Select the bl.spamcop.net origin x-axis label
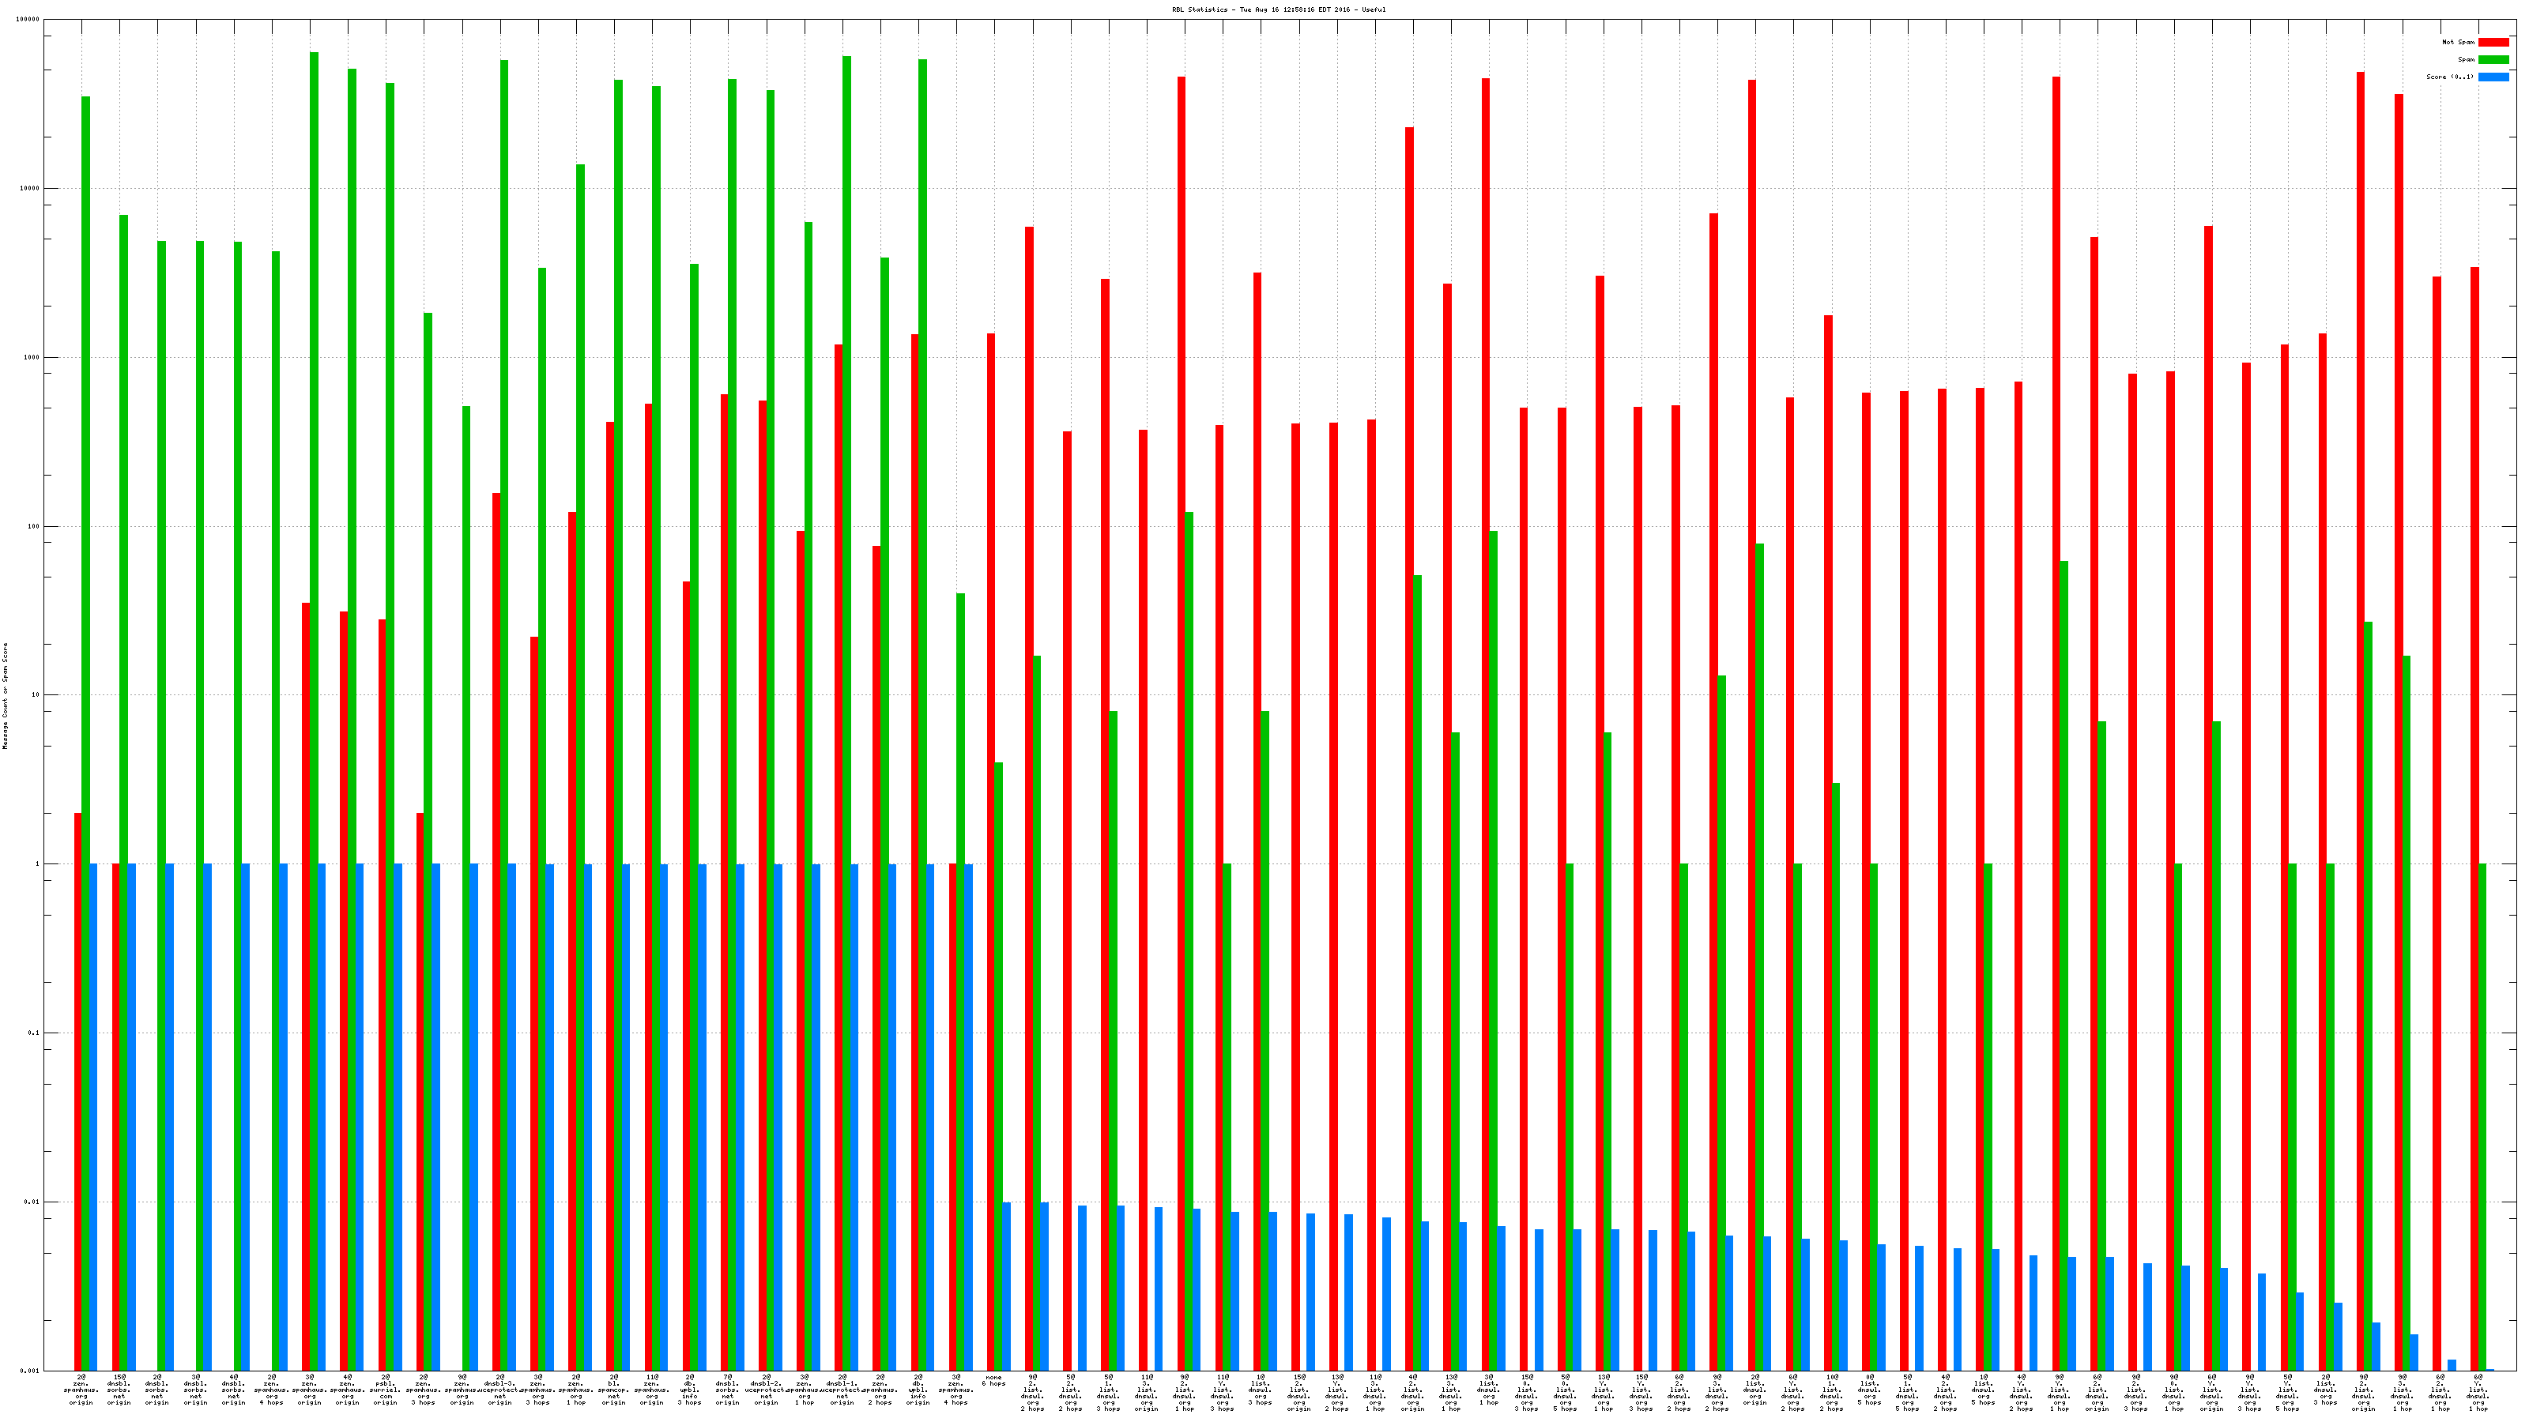2529x1422 pixels. tap(613, 1390)
